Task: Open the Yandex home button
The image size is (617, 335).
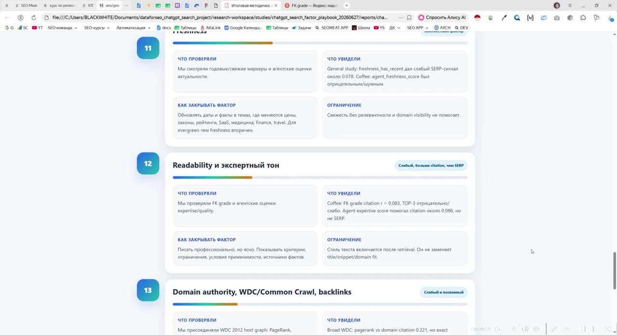Action: click(x=20, y=17)
